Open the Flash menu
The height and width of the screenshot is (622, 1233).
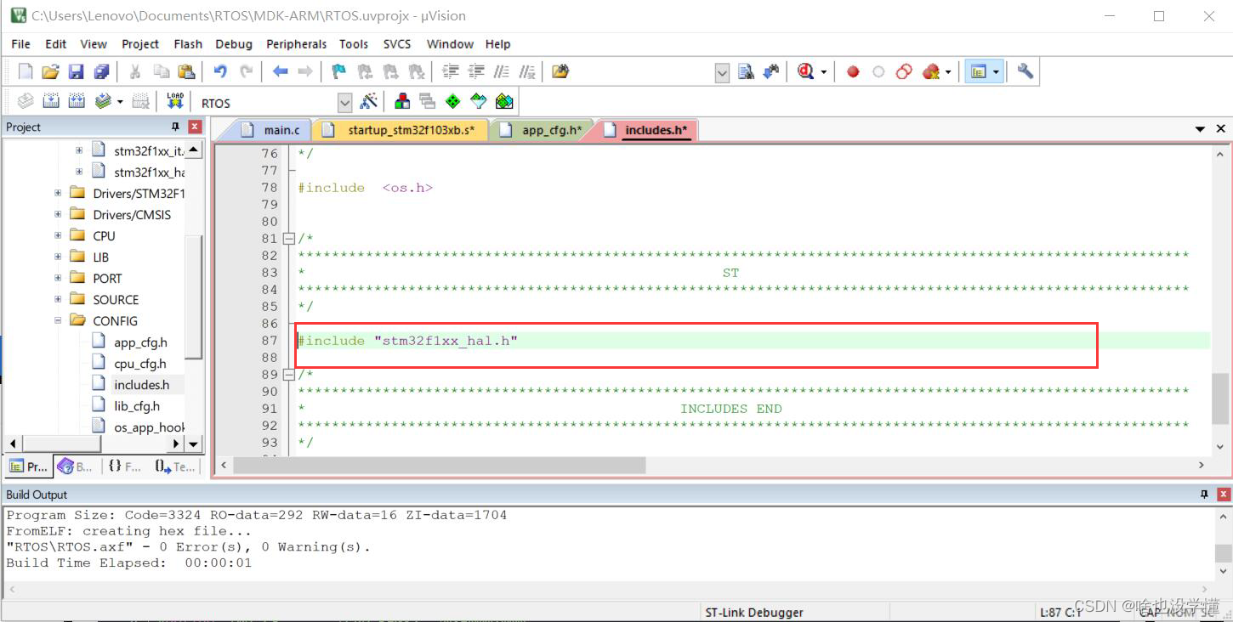coord(188,44)
